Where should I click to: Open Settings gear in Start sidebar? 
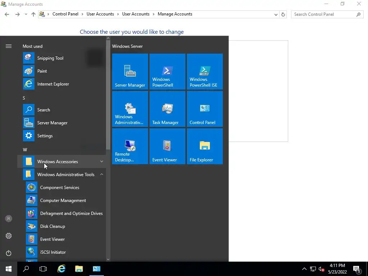pyautogui.click(x=9, y=236)
